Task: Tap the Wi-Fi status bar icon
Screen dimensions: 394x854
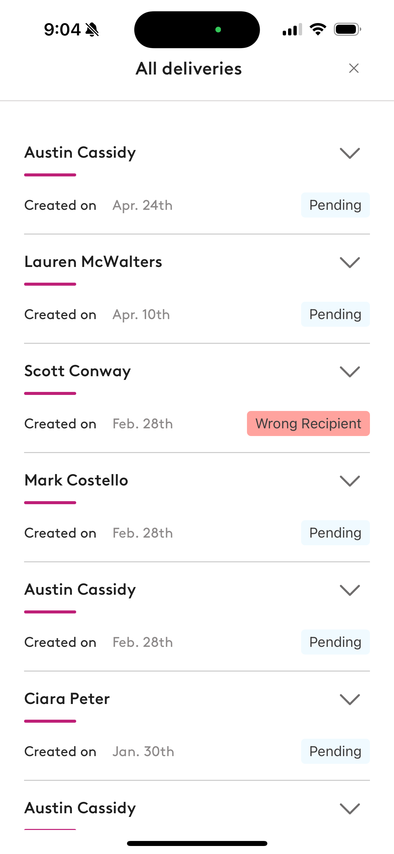Action: click(318, 29)
